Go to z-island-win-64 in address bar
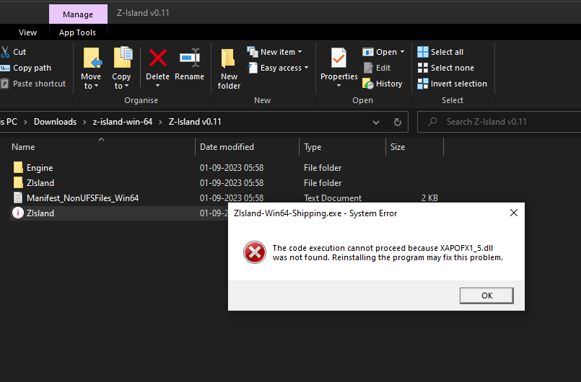The image size is (581, 382). tap(123, 122)
